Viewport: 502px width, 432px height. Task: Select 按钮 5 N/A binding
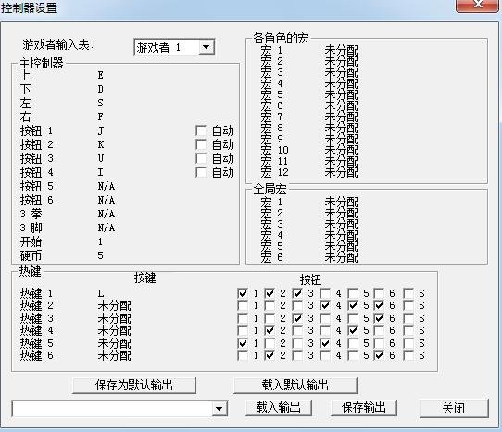(107, 186)
